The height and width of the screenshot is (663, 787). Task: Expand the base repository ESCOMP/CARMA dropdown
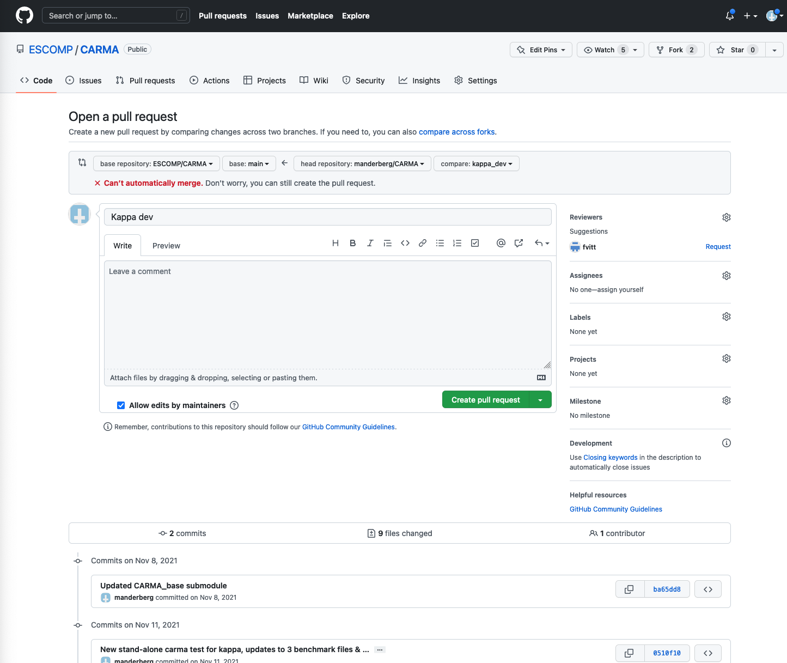[156, 163]
